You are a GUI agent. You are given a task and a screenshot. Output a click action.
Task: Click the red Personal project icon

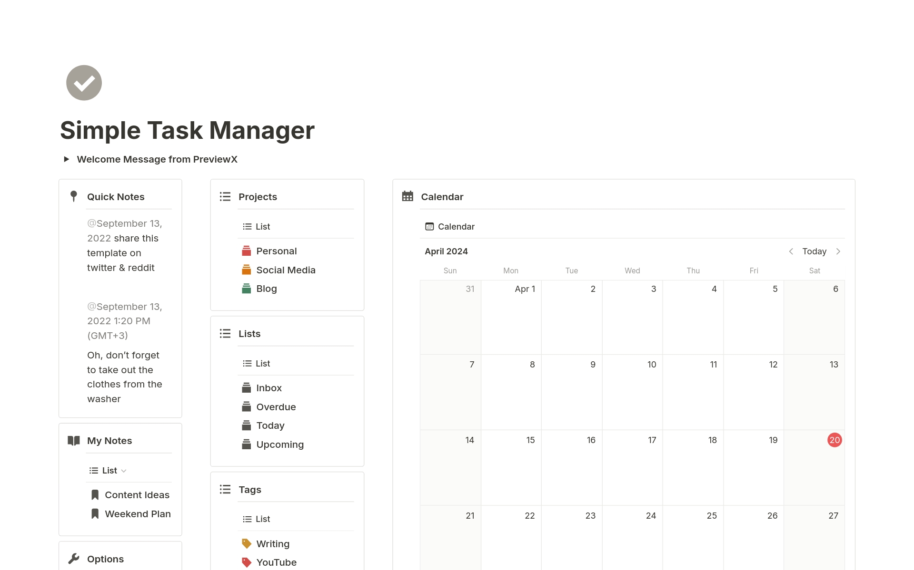[x=246, y=251]
